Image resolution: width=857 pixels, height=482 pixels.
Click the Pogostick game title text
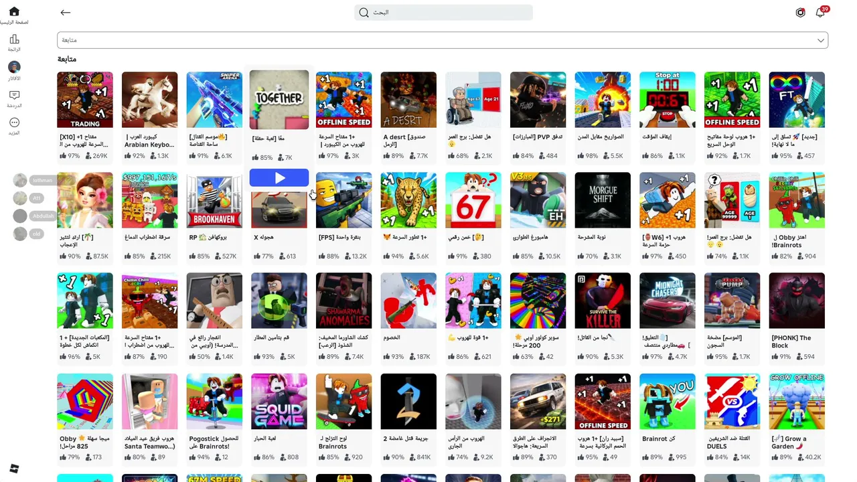214,443
